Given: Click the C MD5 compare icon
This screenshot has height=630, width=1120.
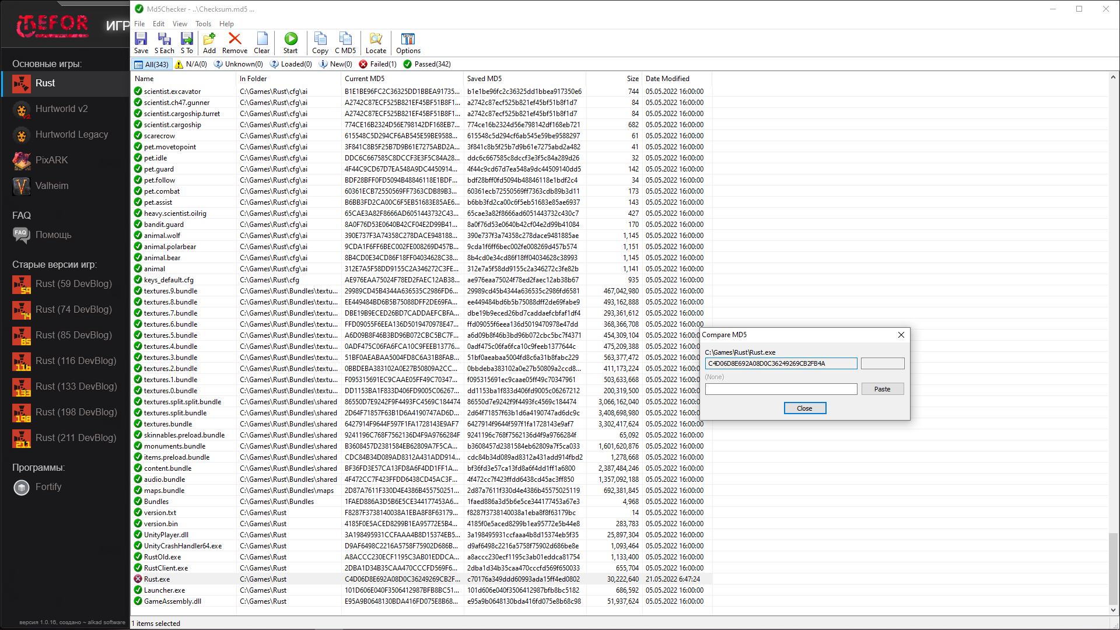Looking at the screenshot, I should coord(345,43).
